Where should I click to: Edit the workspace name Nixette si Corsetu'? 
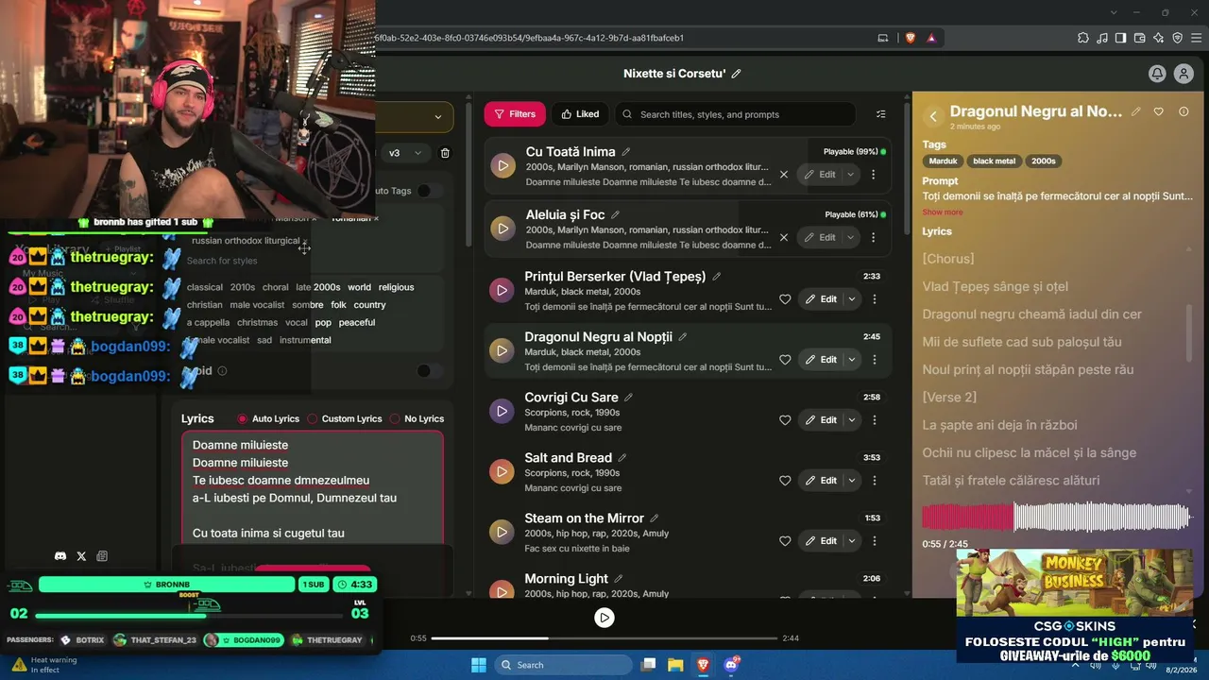pyautogui.click(x=737, y=74)
